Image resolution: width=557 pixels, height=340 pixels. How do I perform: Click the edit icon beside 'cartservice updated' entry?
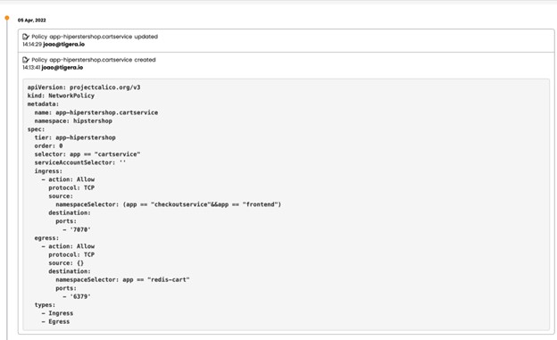point(26,37)
